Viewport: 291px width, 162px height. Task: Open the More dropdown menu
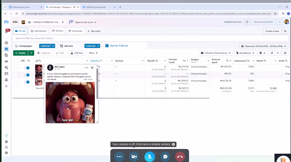(93, 53)
